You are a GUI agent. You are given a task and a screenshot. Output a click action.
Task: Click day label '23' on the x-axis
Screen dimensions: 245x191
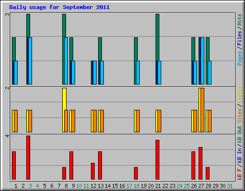click(x=172, y=186)
